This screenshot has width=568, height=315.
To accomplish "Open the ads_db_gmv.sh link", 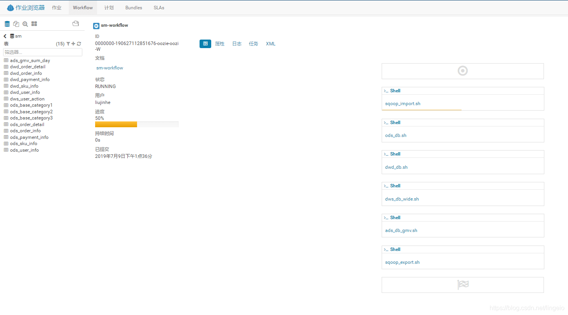I will [401, 231].
